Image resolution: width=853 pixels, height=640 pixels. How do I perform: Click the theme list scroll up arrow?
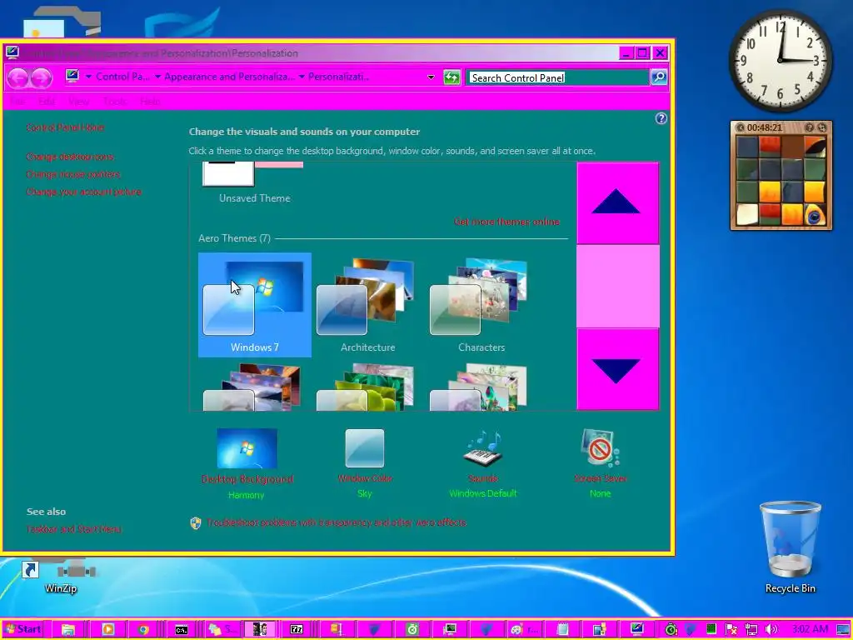click(x=617, y=202)
